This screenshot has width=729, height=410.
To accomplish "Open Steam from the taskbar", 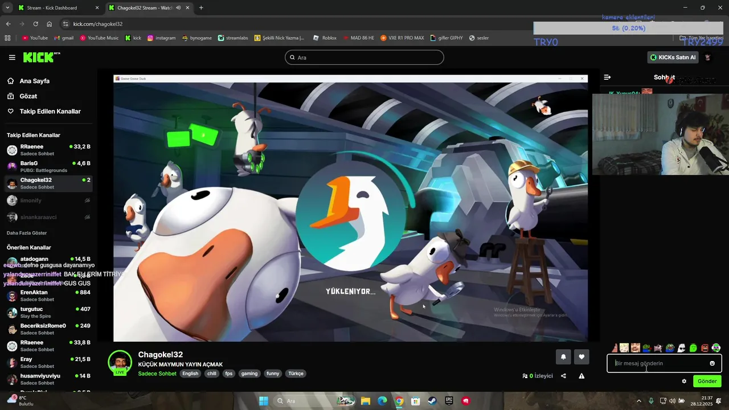I will [433, 401].
